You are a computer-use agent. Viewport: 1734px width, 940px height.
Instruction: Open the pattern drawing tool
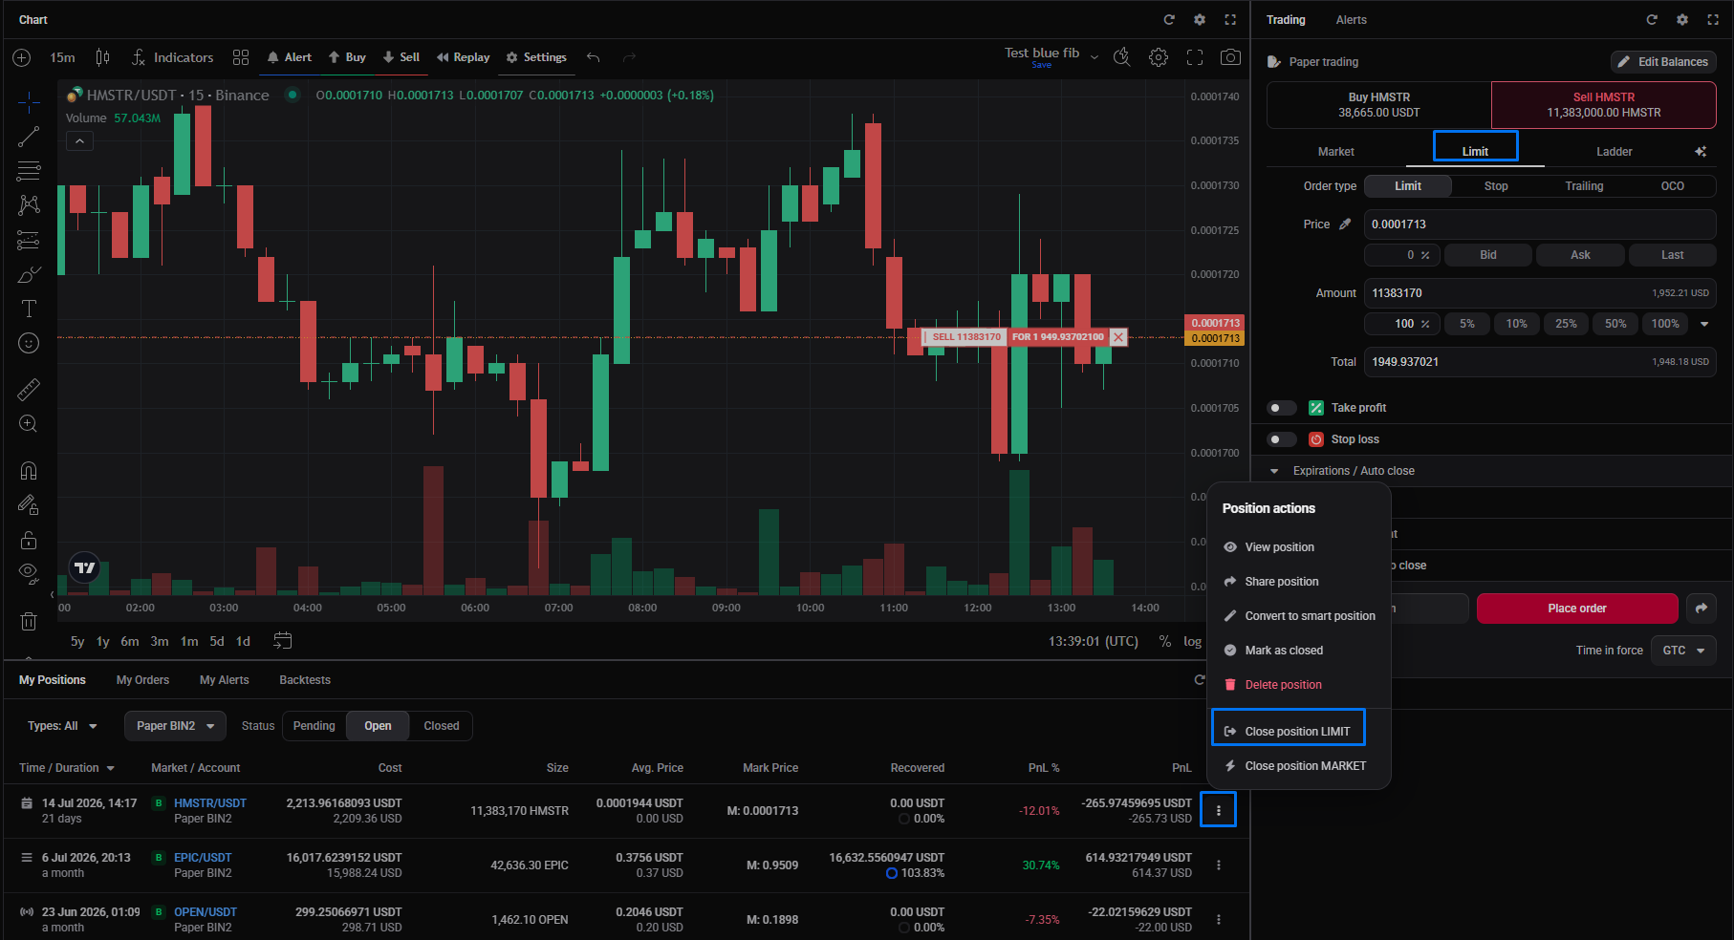[x=29, y=205]
